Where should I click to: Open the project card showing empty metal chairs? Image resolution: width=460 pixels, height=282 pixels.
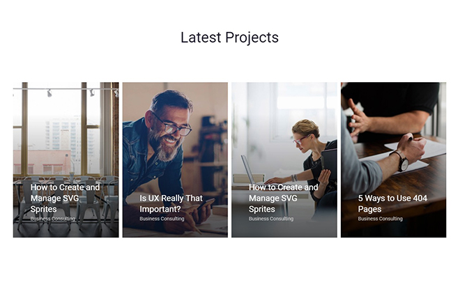(66, 159)
